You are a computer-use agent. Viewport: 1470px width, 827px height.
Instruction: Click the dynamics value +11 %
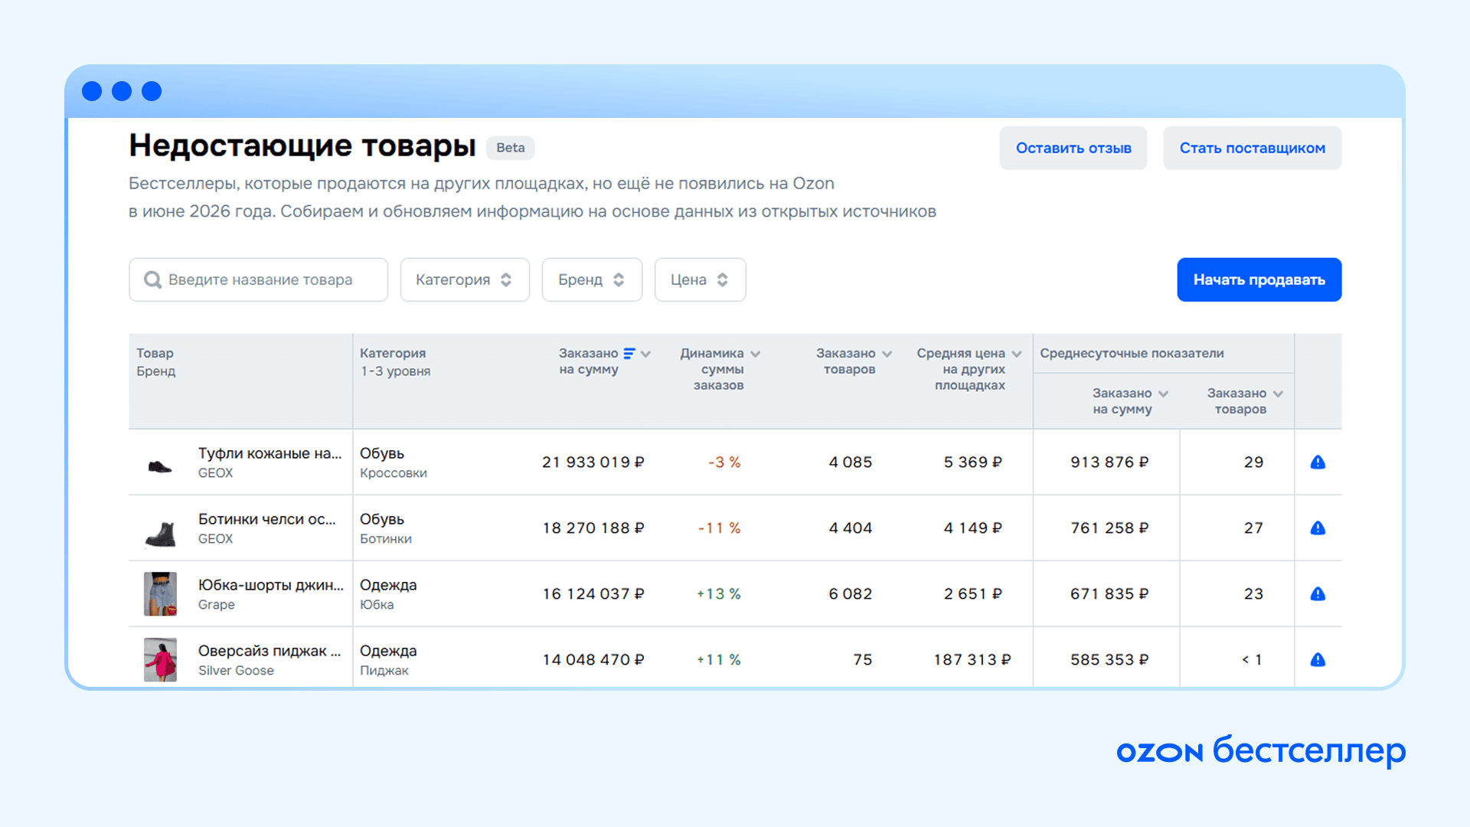718,659
